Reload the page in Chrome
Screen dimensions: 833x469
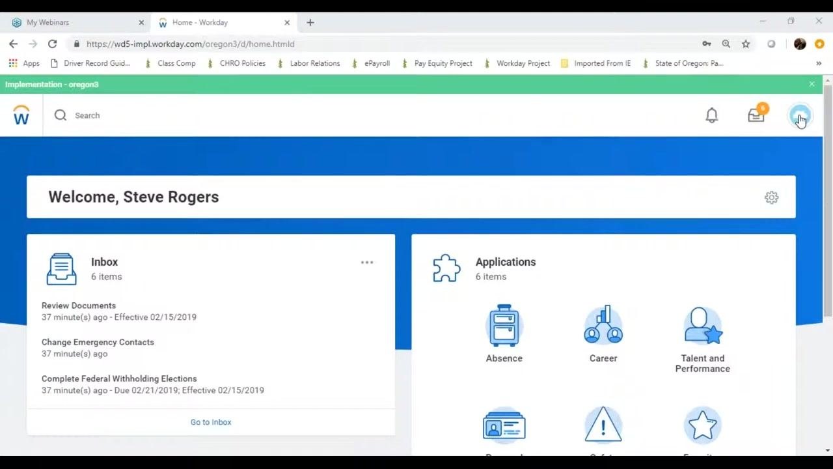(53, 44)
